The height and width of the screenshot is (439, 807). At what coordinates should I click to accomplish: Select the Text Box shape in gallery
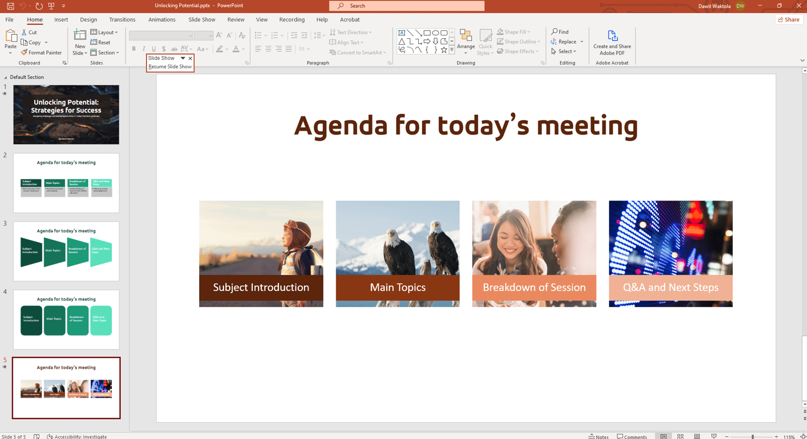pos(401,33)
